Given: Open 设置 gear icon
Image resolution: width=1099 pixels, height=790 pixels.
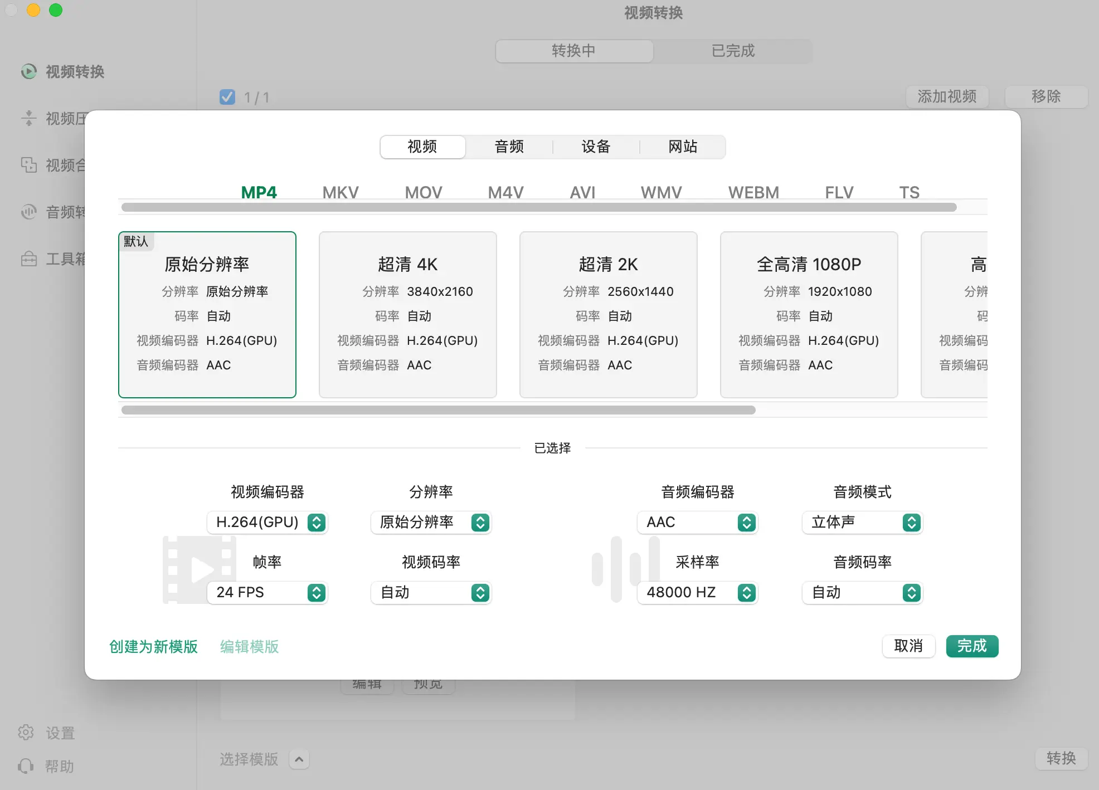Looking at the screenshot, I should click(26, 732).
